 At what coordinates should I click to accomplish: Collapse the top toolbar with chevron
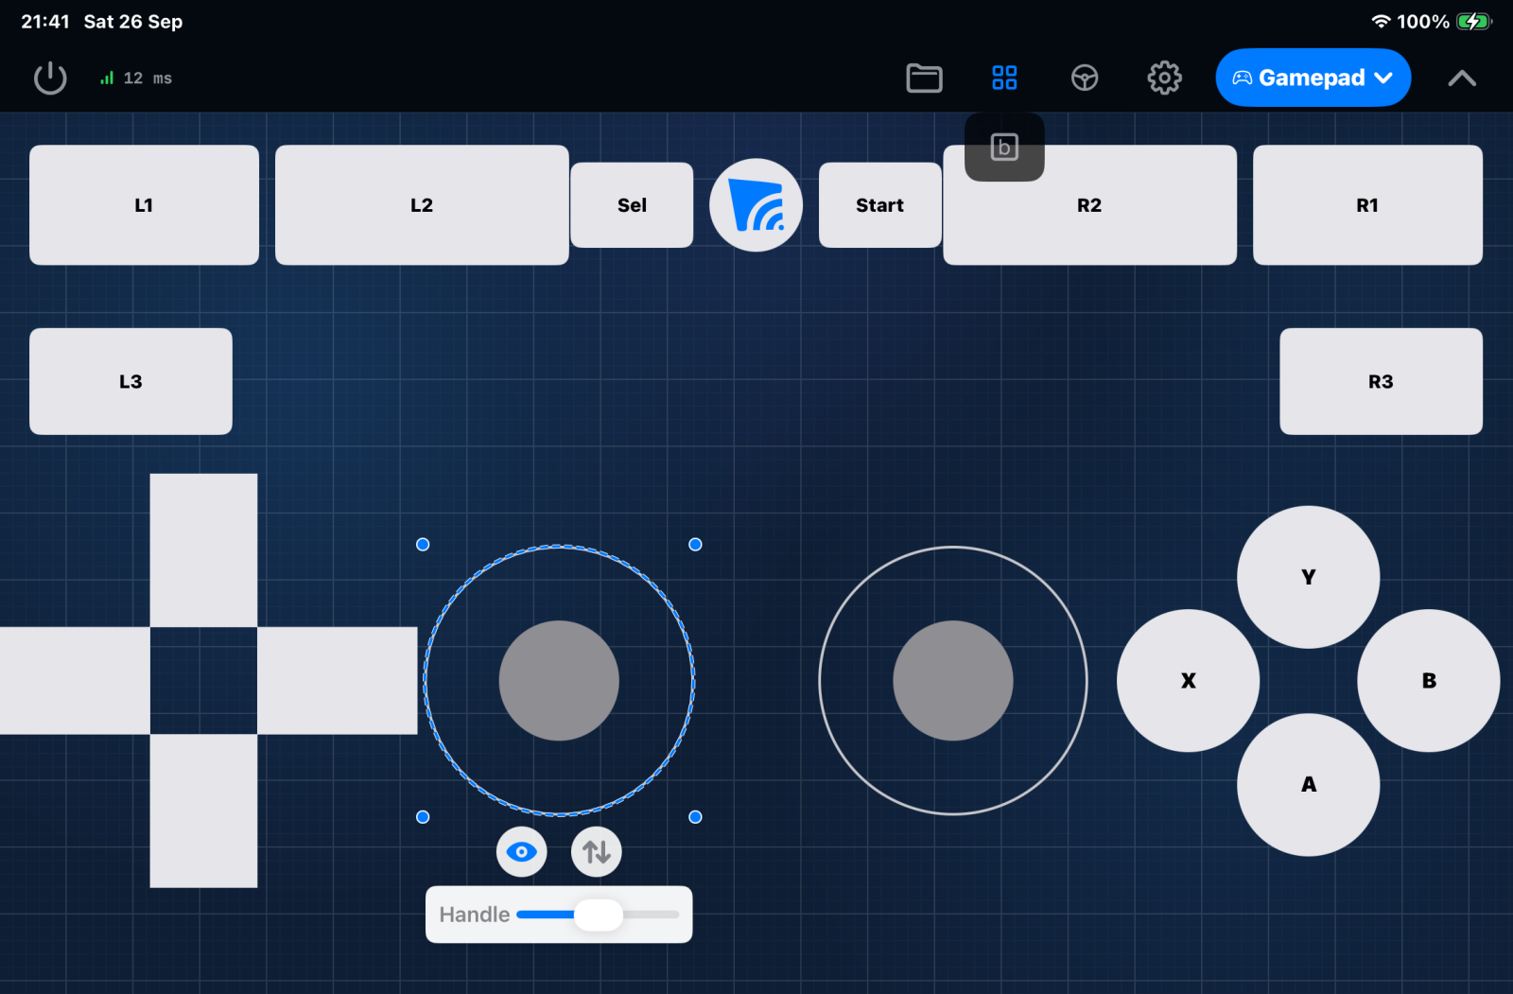[1462, 78]
